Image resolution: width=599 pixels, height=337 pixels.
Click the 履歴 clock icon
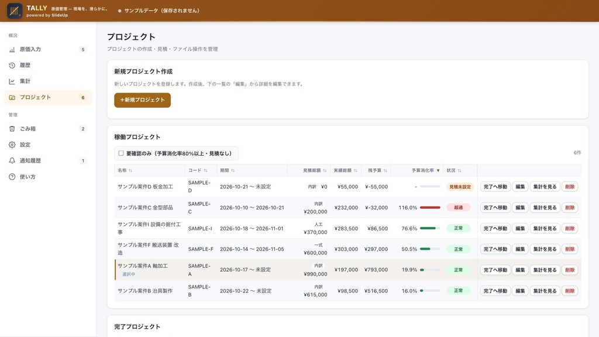(x=12, y=66)
